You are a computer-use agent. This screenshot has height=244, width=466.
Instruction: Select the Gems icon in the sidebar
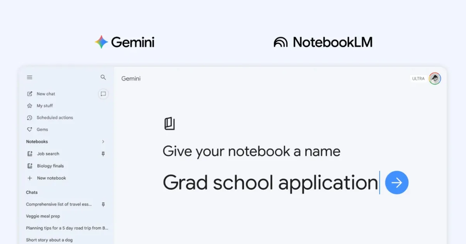click(x=30, y=129)
